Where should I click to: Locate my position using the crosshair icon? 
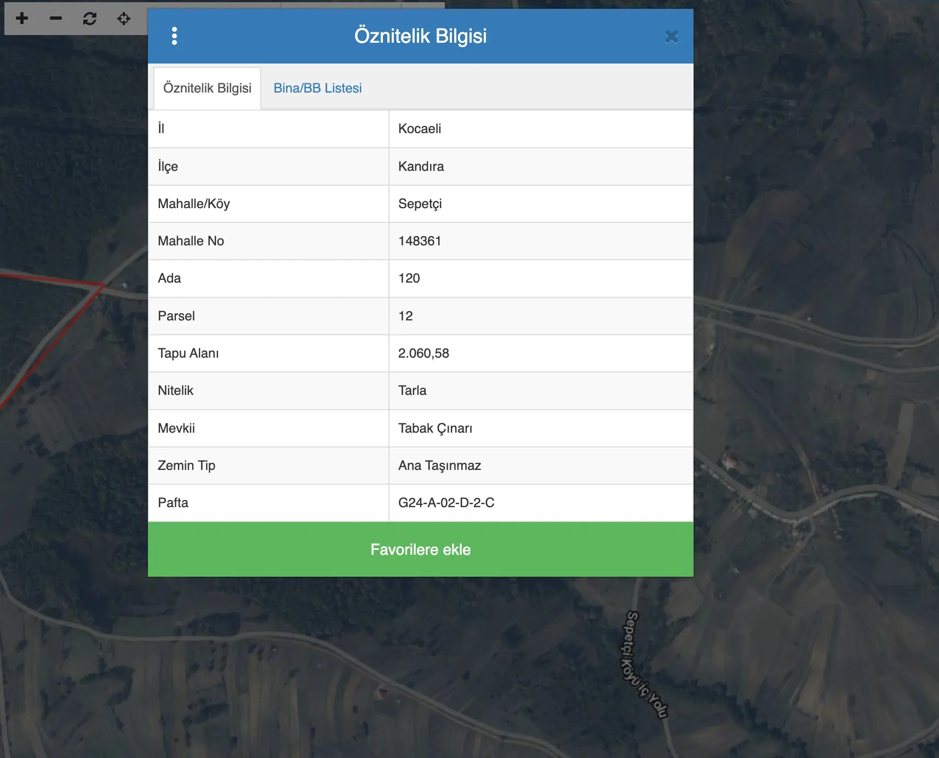pyautogui.click(x=124, y=19)
